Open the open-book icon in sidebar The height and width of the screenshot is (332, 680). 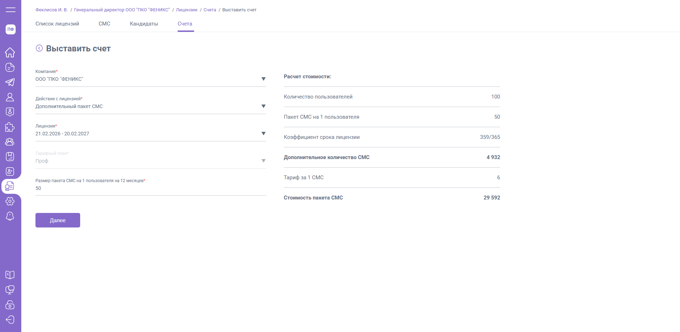point(10,275)
